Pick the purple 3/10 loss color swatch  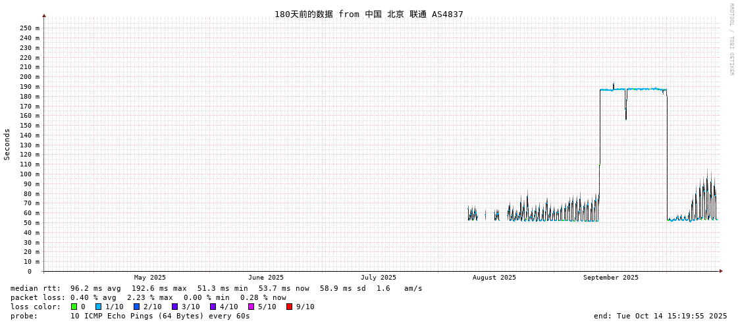pyautogui.click(x=174, y=307)
